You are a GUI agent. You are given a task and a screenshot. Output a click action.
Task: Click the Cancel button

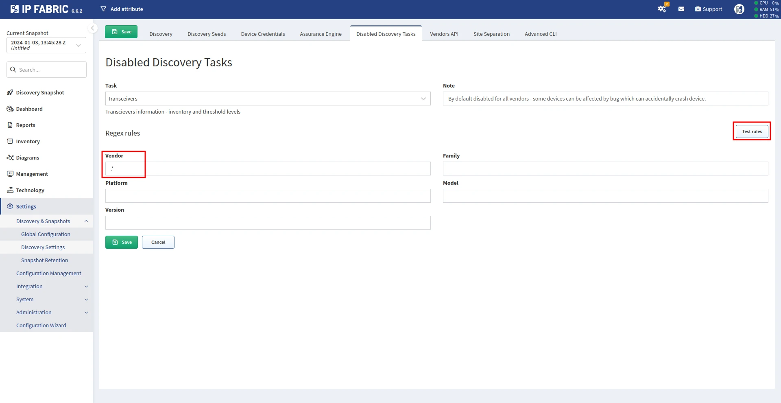[158, 242]
